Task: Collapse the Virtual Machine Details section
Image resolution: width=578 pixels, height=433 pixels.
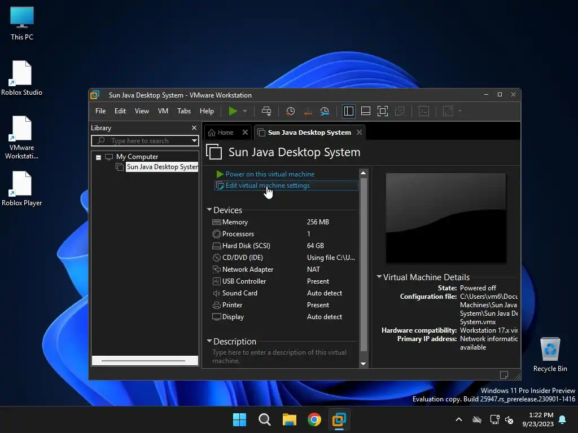Action: click(379, 276)
